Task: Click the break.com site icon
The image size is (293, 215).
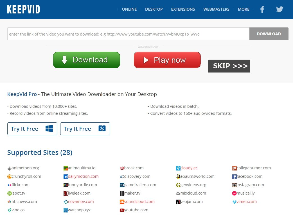Action: (122, 168)
